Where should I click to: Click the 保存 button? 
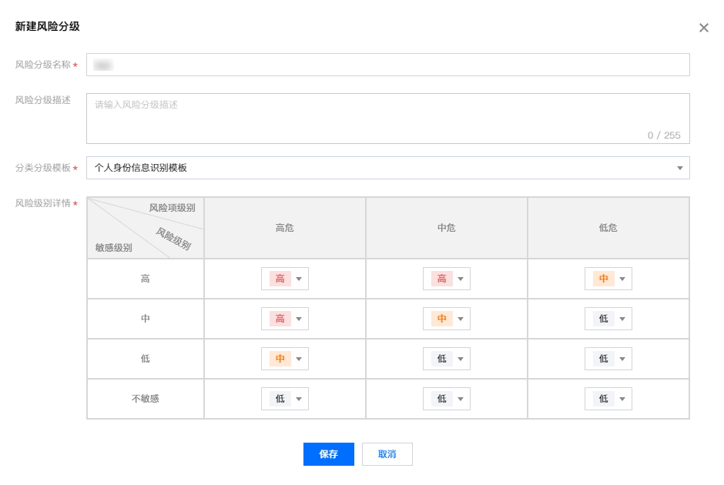click(329, 454)
